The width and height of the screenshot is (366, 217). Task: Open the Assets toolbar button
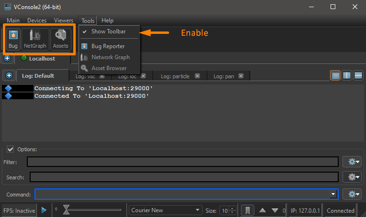pos(60,39)
